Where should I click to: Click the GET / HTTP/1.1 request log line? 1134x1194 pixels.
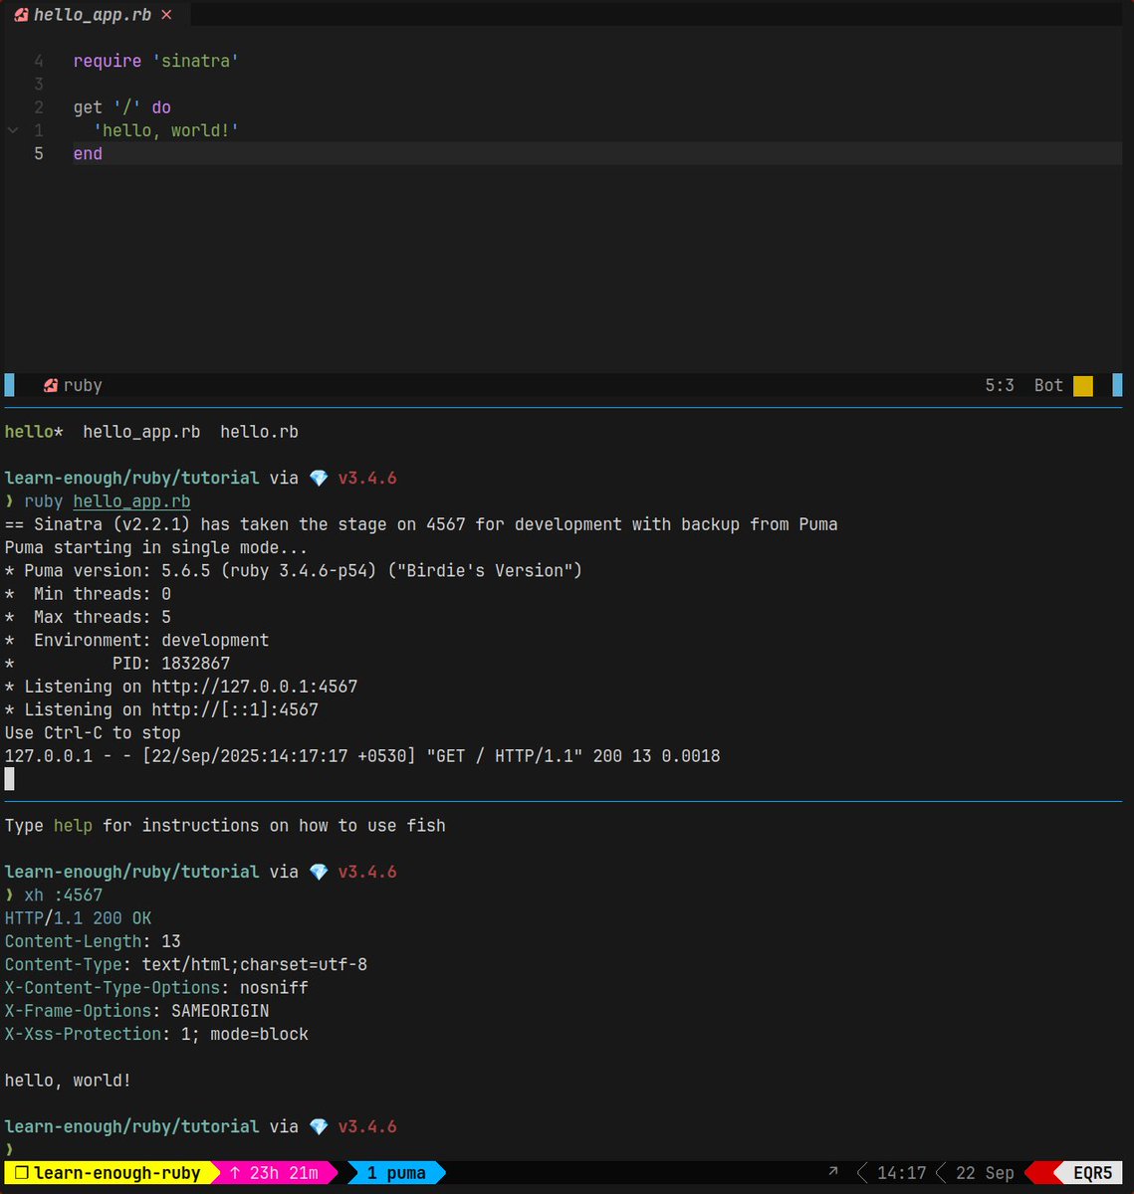click(362, 756)
